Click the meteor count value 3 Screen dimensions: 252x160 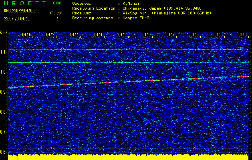click(57, 19)
